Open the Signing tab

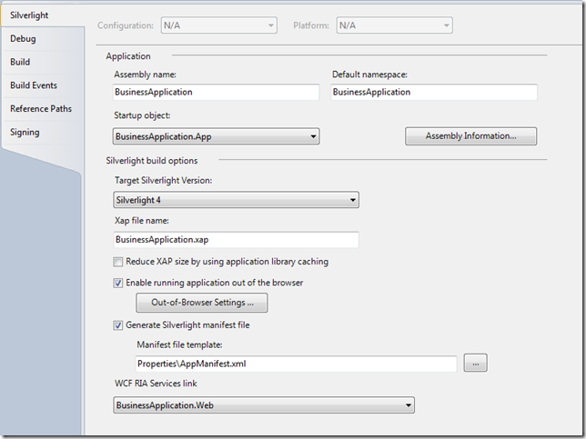(25, 133)
